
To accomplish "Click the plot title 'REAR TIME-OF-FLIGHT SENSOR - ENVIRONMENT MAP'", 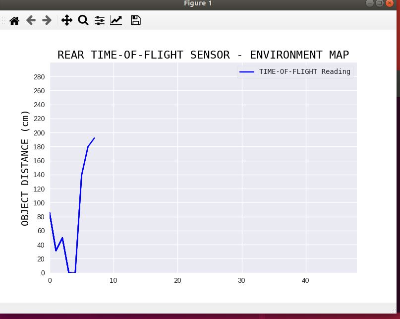I will coord(203,55).
